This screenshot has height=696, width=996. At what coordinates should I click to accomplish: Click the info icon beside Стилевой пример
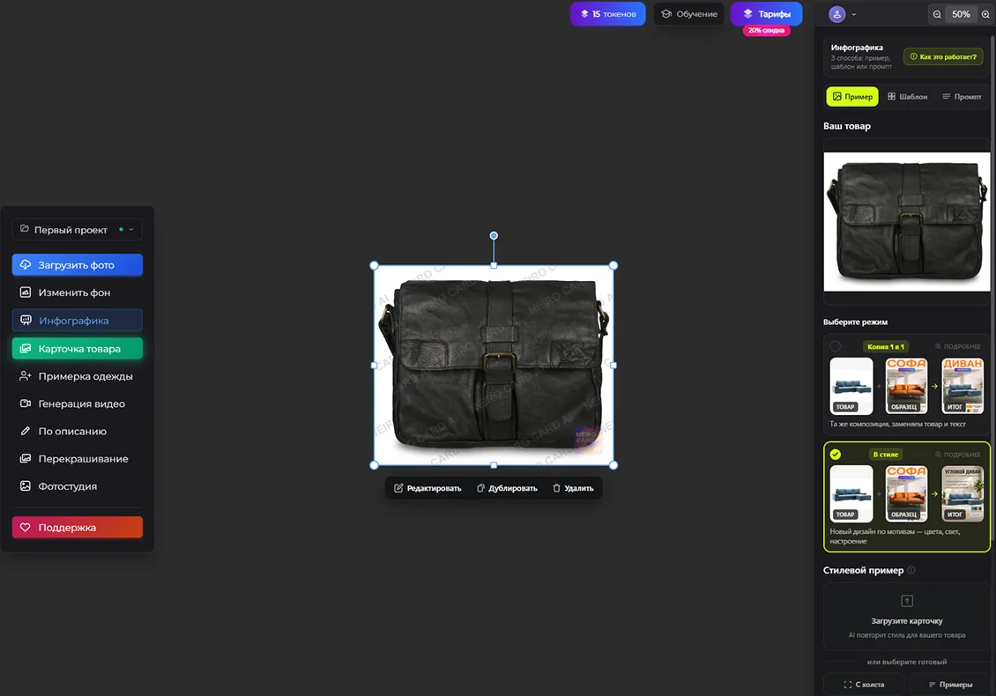click(x=911, y=570)
